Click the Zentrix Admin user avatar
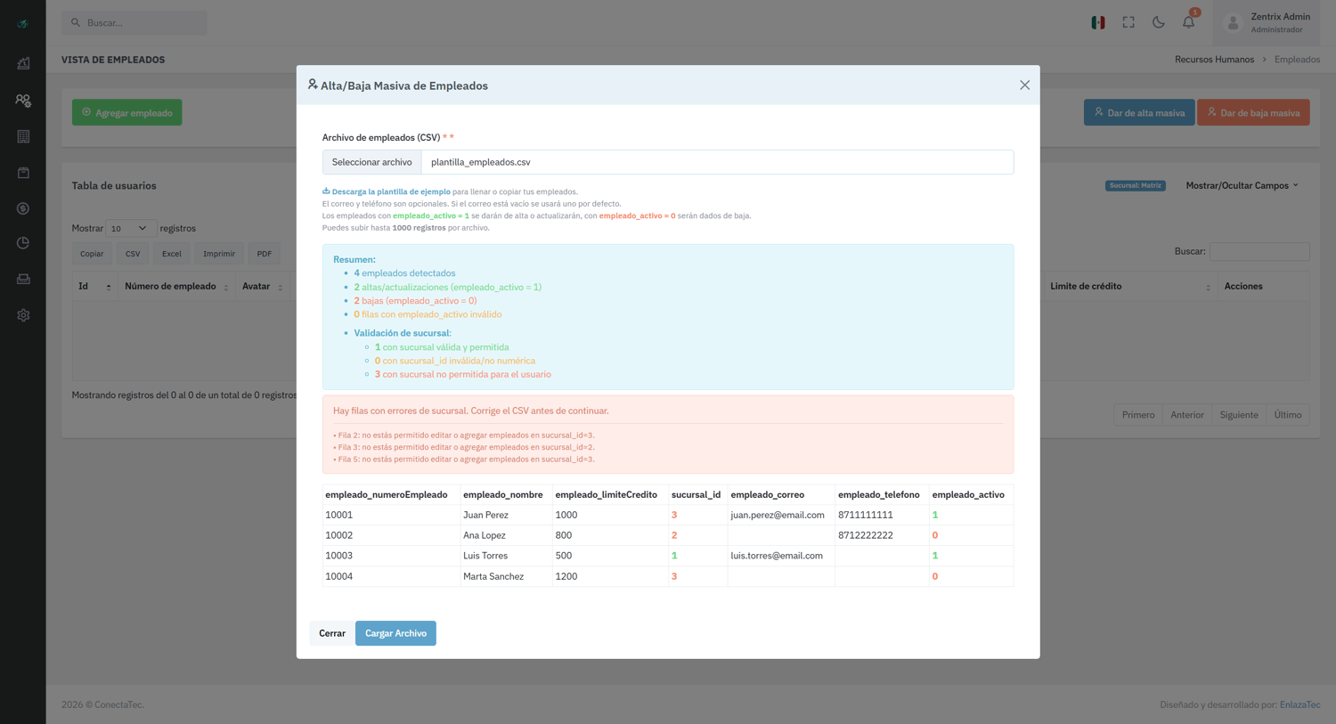1336x724 pixels. coord(1233,23)
